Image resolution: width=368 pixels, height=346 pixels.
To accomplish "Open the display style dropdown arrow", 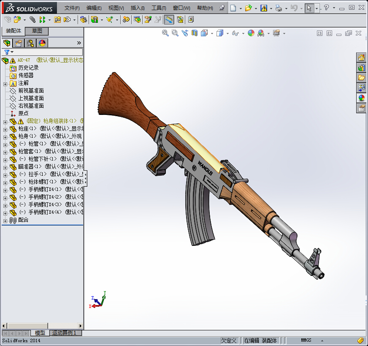I will [x=227, y=33].
